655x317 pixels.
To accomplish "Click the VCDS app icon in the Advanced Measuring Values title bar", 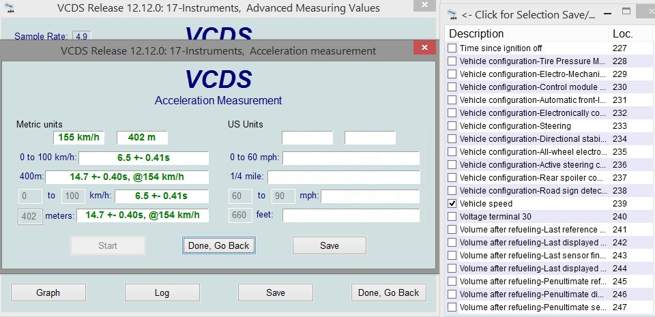I will pyautogui.click(x=8, y=7).
